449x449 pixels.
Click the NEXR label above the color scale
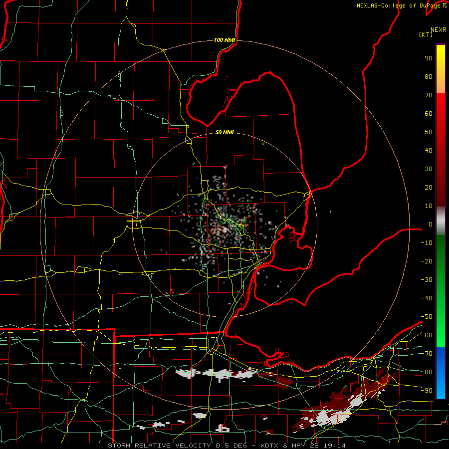point(438,30)
